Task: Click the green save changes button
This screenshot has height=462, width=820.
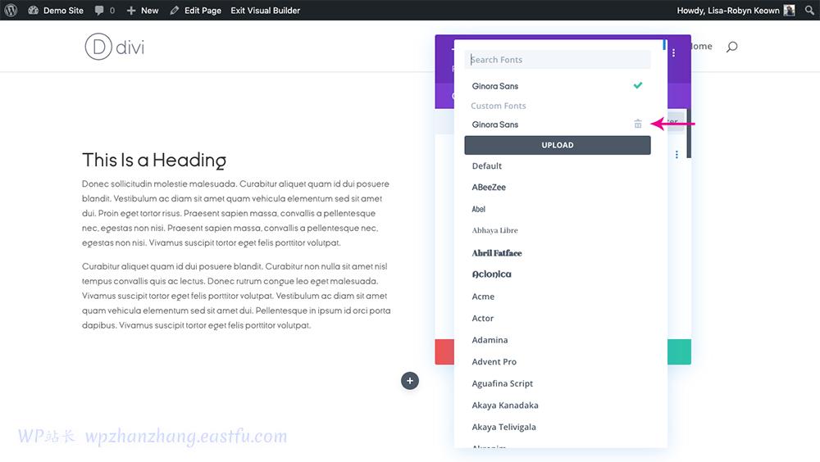Action: (x=679, y=351)
